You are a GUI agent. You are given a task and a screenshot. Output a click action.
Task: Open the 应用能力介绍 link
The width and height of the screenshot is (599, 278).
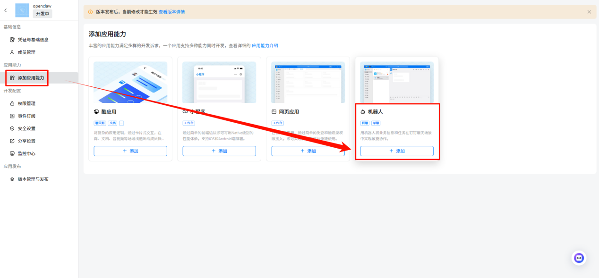point(265,46)
